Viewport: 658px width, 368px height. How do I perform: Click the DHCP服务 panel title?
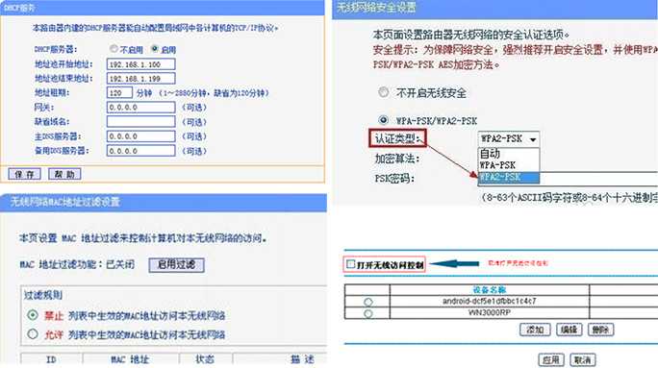[20, 8]
